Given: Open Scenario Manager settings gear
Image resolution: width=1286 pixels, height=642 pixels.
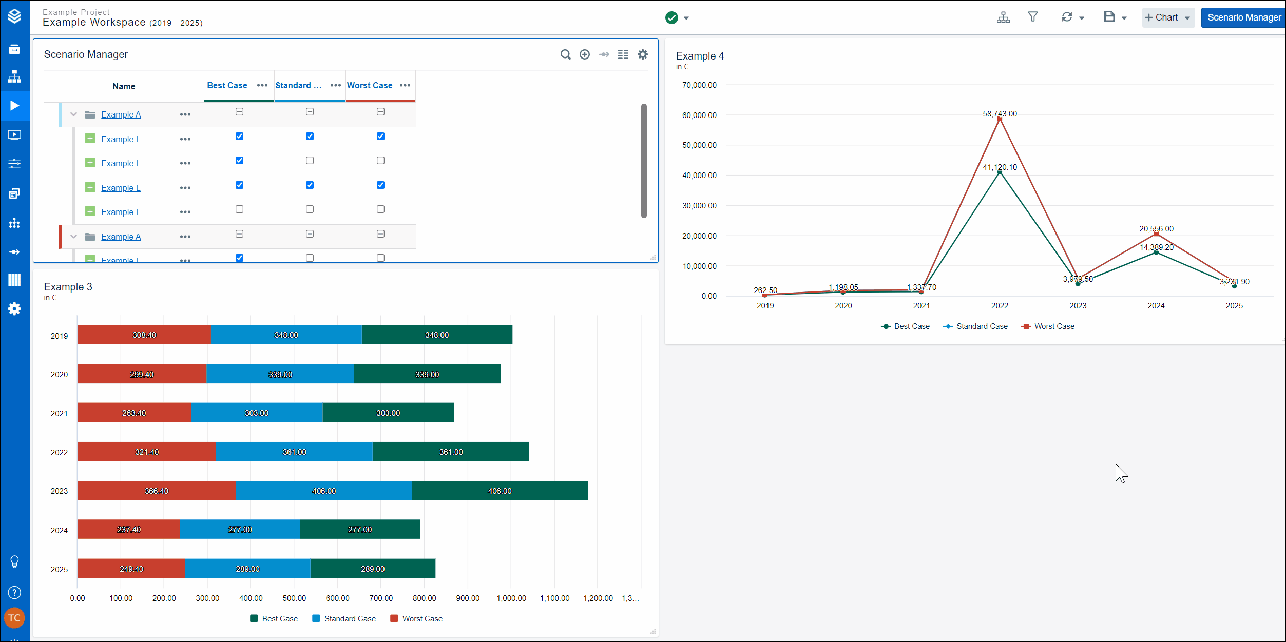Looking at the screenshot, I should [643, 54].
